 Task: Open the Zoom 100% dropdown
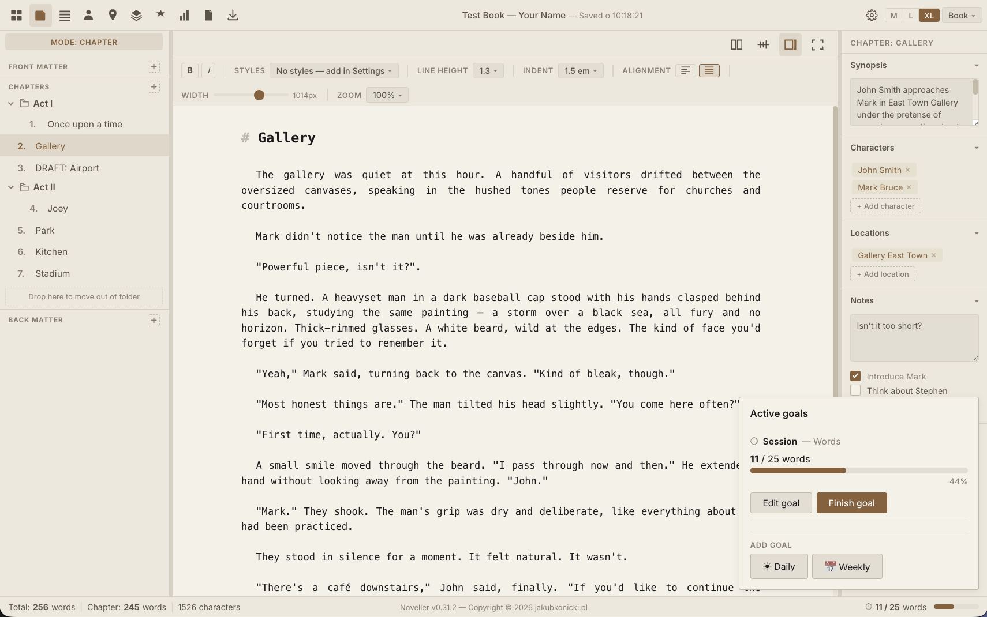[x=387, y=95]
